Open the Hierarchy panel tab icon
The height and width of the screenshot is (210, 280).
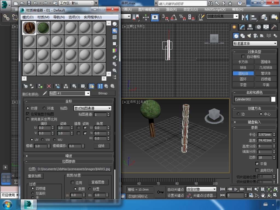pos(250,27)
